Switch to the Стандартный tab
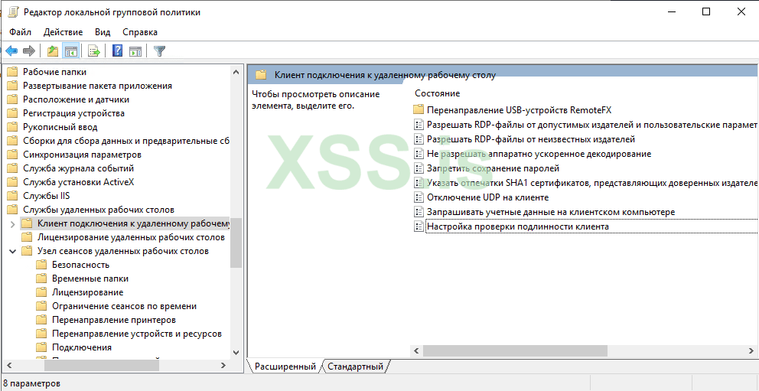The width and height of the screenshot is (759, 391). pyautogui.click(x=355, y=367)
